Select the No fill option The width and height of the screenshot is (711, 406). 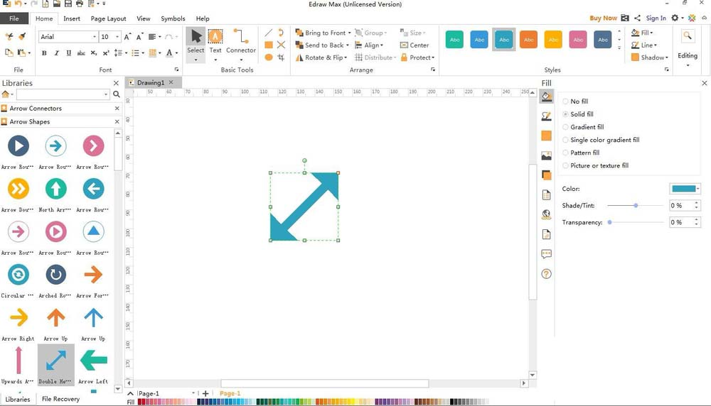566,101
